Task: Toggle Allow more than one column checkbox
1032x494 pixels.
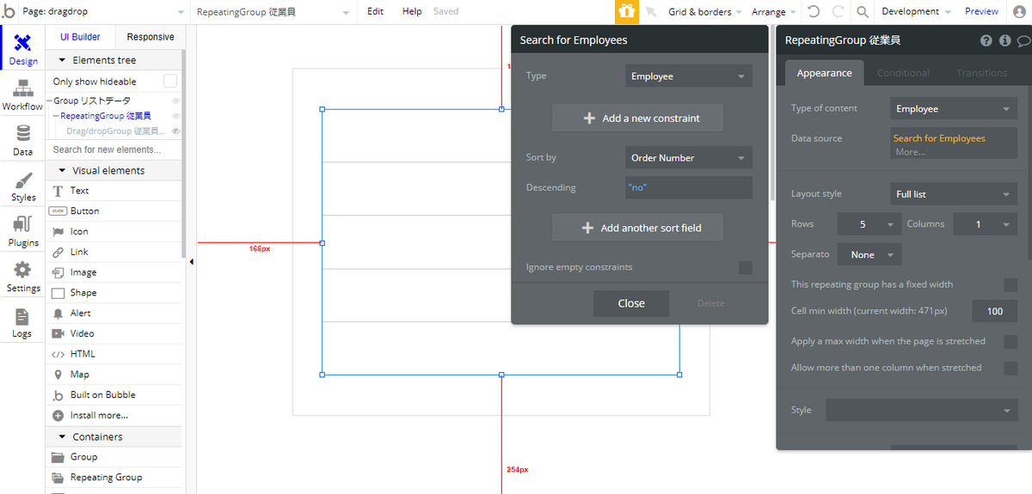Action: (1010, 369)
